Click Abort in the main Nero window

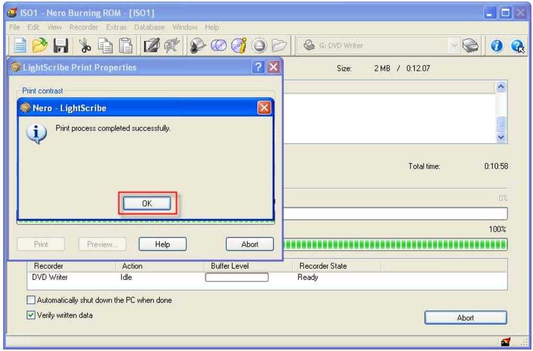[x=465, y=317]
